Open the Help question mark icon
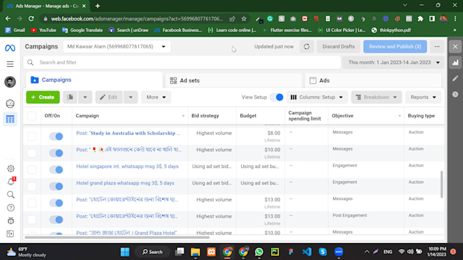This screenshot has width=463, height=260. (x=11, y=208)
